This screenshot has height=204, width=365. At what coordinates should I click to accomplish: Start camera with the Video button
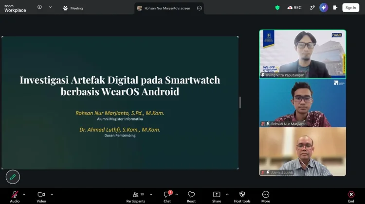pos(41,197)
